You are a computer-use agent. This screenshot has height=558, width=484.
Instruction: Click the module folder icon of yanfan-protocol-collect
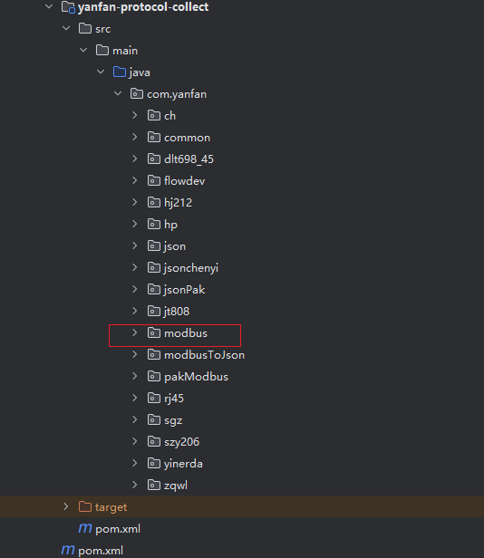(x=68, y=7)
